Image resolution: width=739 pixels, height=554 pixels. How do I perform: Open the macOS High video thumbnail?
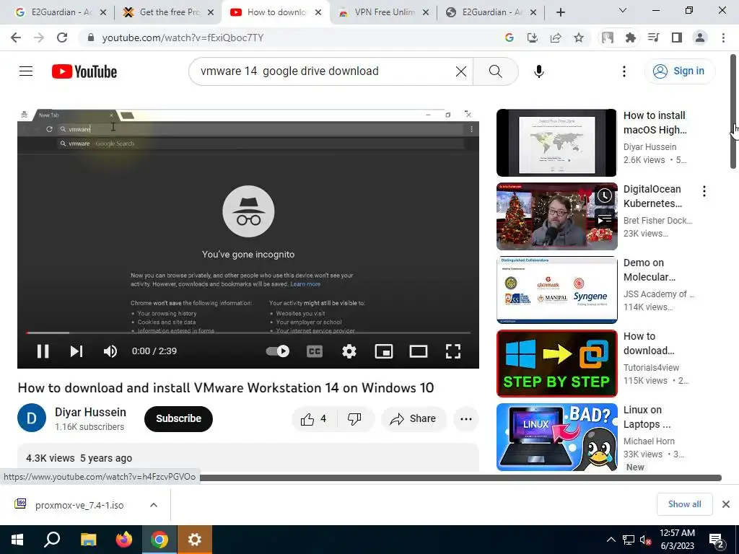click(556, 143)
